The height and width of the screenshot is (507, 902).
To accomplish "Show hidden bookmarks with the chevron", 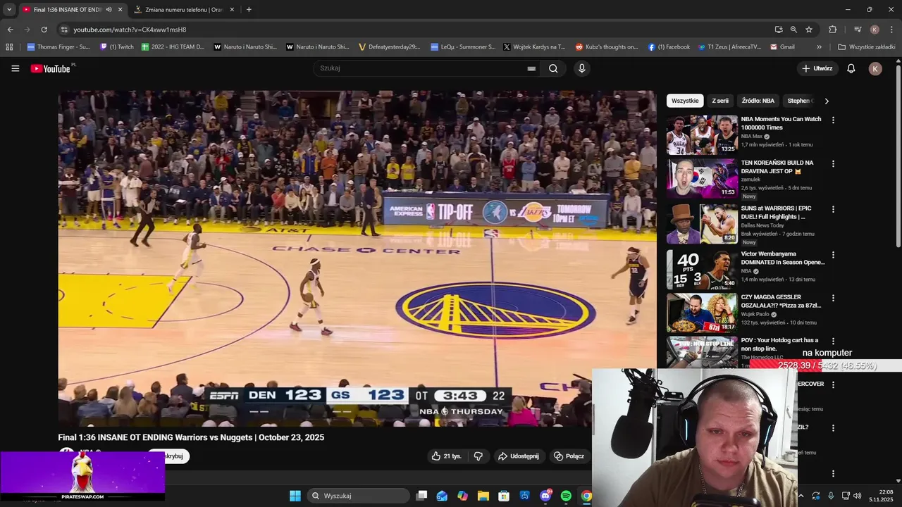I will pyautogui.click(x=819, y=47).
